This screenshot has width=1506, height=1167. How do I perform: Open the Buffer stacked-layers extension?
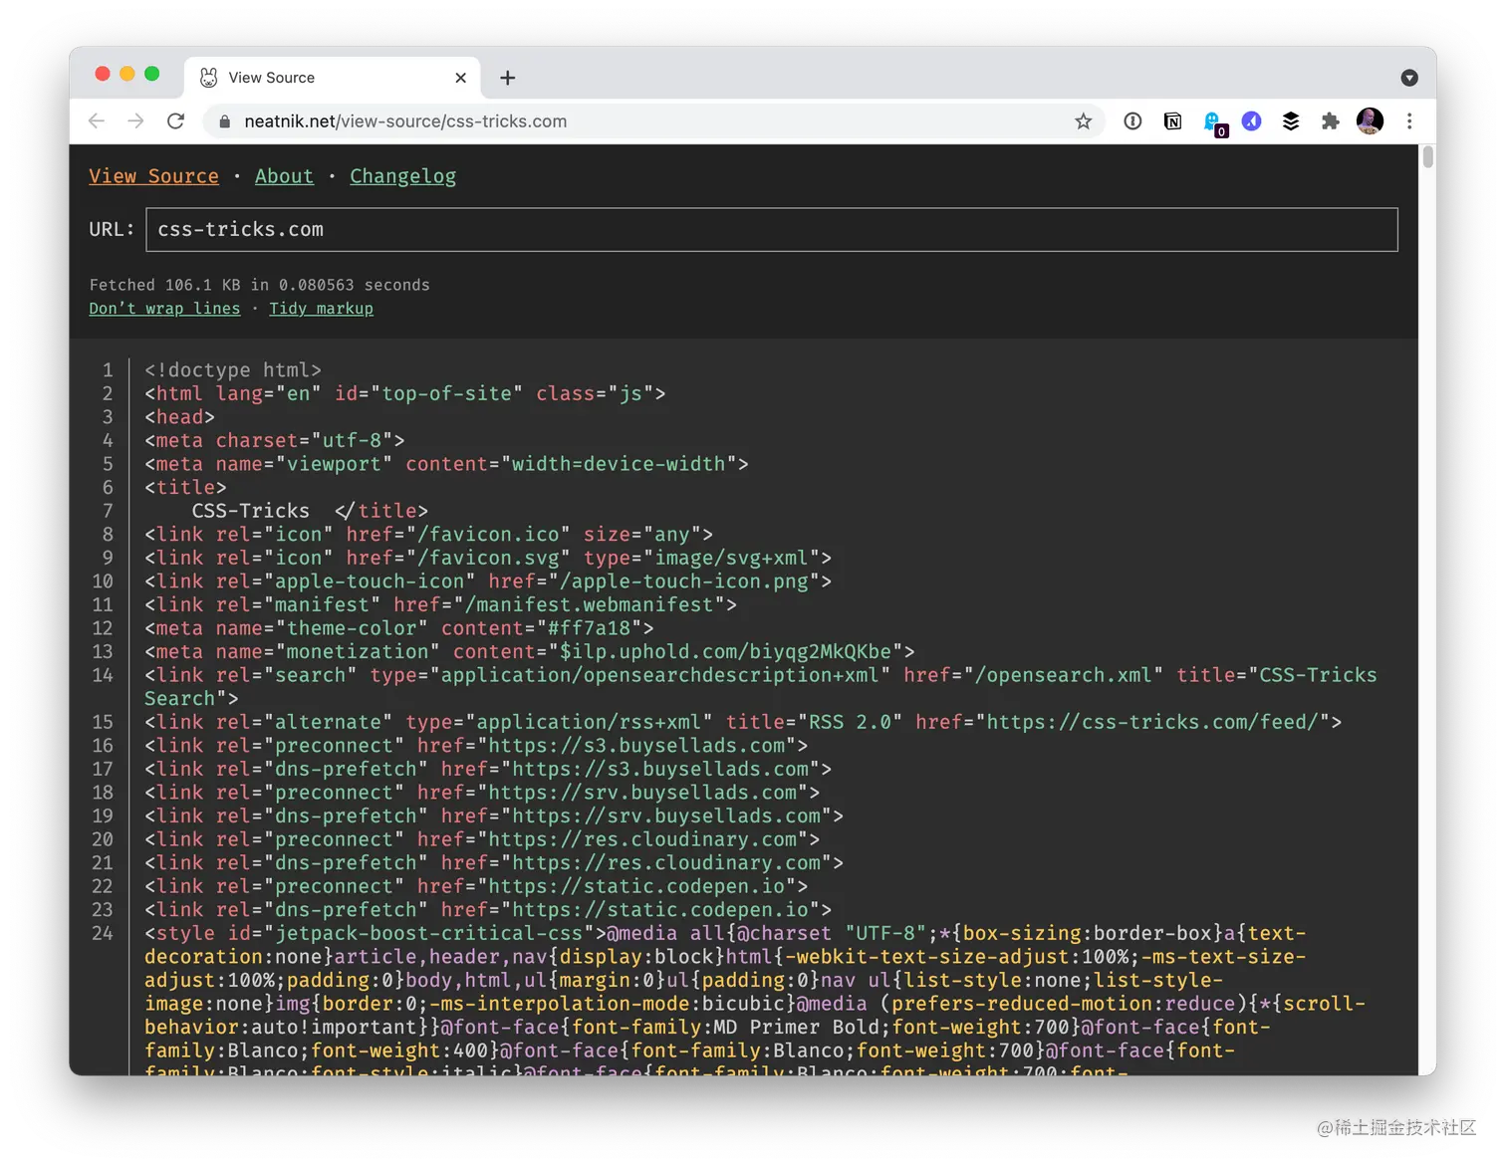[x=1291, y=121]
